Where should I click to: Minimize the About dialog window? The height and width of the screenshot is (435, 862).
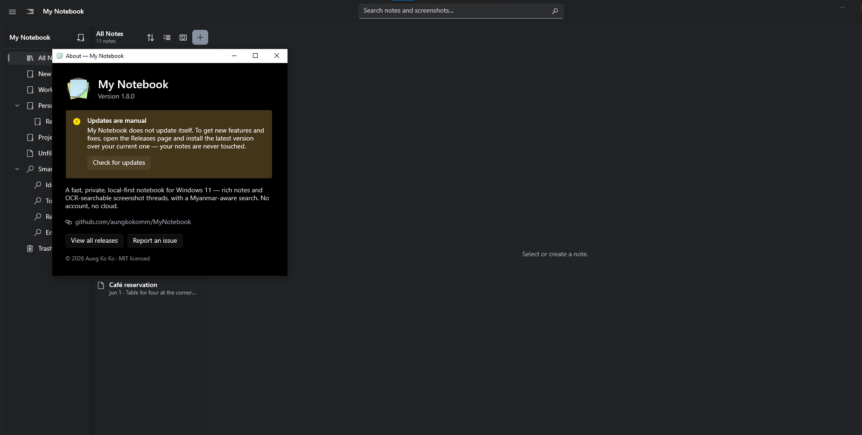234,56
